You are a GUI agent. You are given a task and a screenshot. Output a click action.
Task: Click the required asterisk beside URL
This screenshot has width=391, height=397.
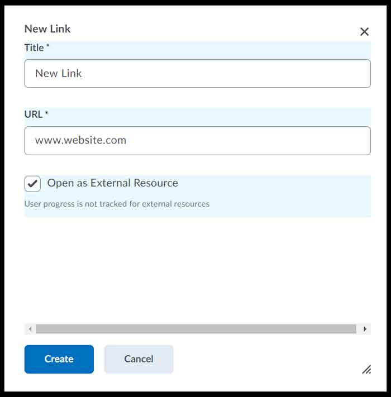(46, 114)
